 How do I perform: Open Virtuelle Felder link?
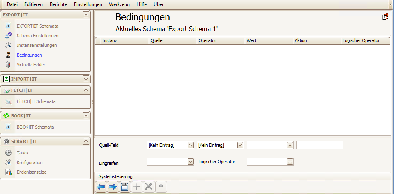31,65
